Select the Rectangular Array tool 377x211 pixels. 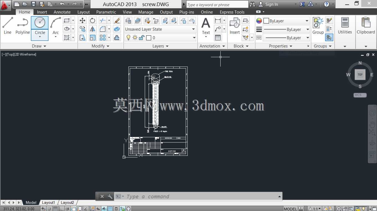[102, 38]
